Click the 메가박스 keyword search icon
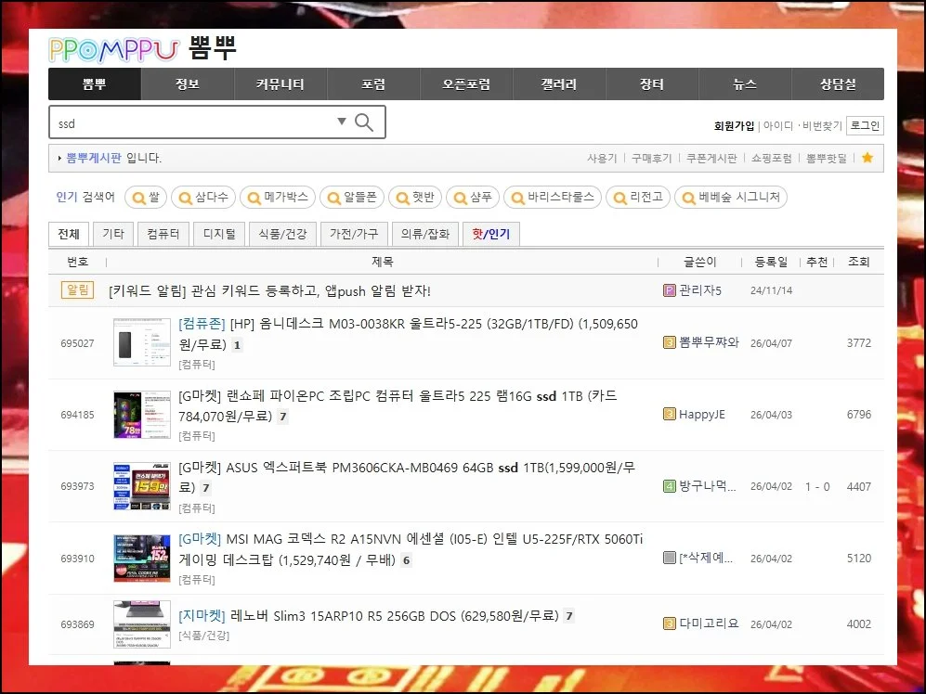The width and height of the screenshot is (926, 694). click(x=254, y=197)
